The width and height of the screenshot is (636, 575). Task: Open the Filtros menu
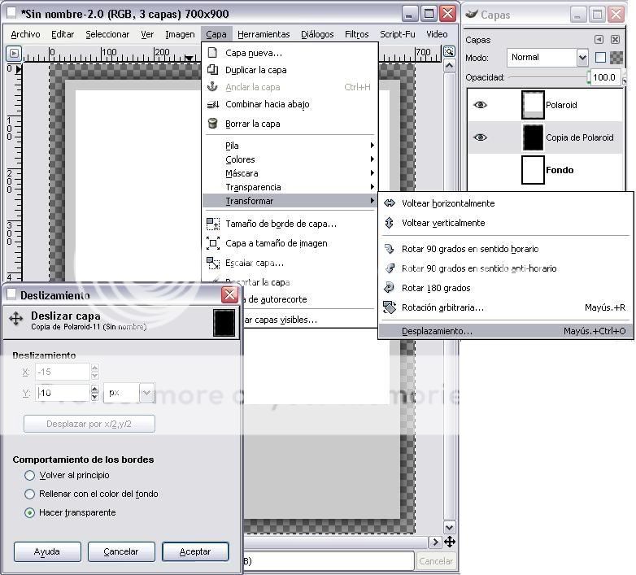pos(356,34)
